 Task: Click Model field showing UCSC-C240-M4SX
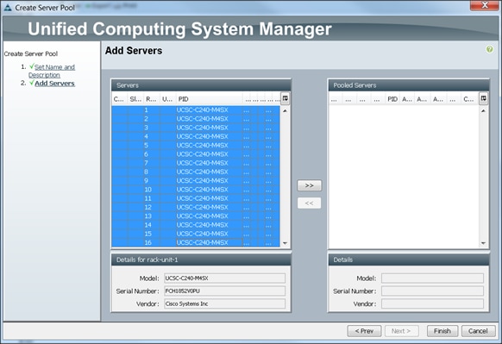(x=225, y=278)
